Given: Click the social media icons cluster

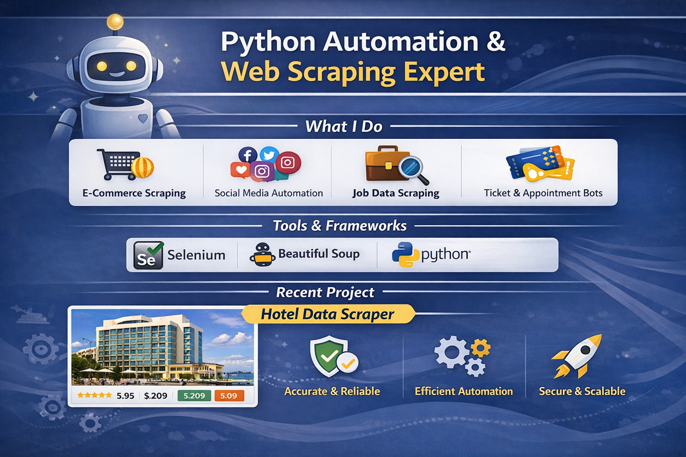Looking at the screenshot, I should click(x=266, y=164).
